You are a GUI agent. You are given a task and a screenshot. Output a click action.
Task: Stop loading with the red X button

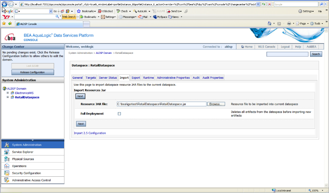click(270, 4)
